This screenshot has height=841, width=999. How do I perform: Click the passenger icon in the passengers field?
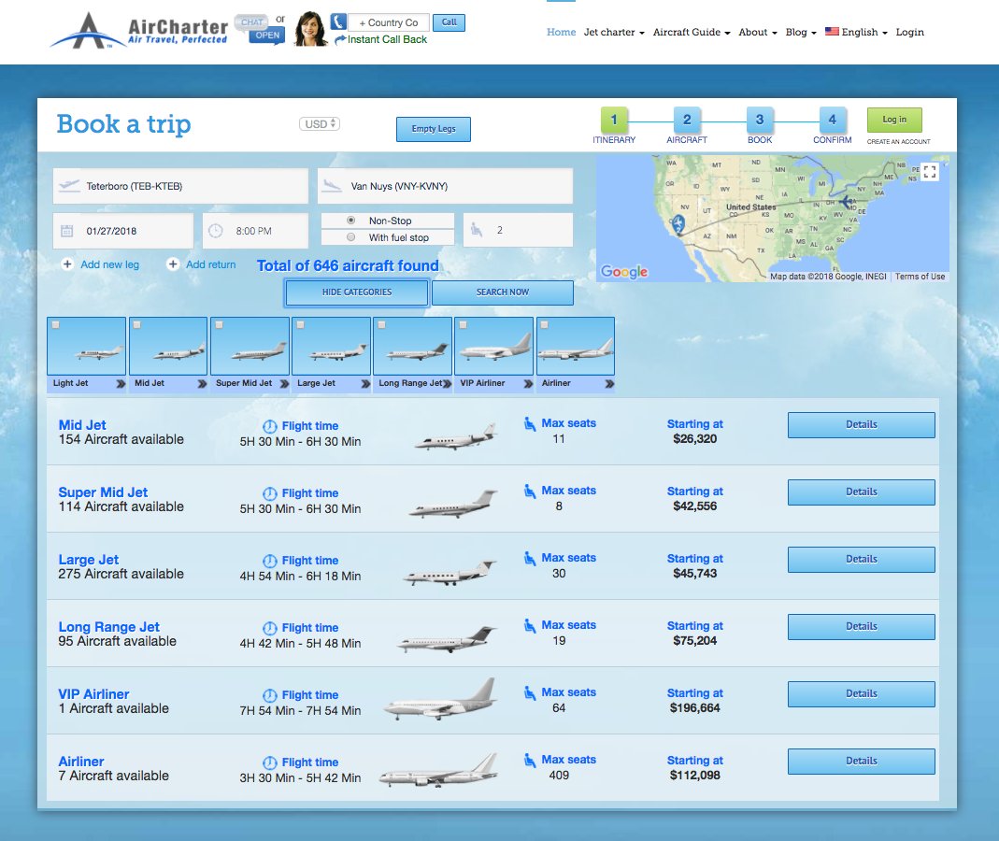pyautogui.click(x=478, y=229)
